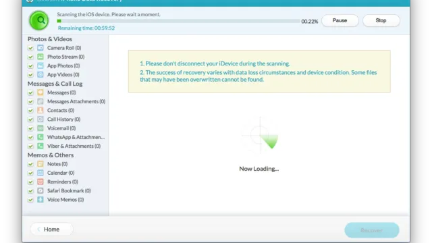Select the Viber category icon
This screenshot has width=432, height=243.
(40, 146)
